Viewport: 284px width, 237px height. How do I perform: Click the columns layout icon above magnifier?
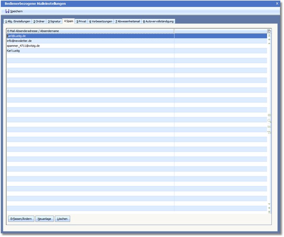tap(269, 115)
